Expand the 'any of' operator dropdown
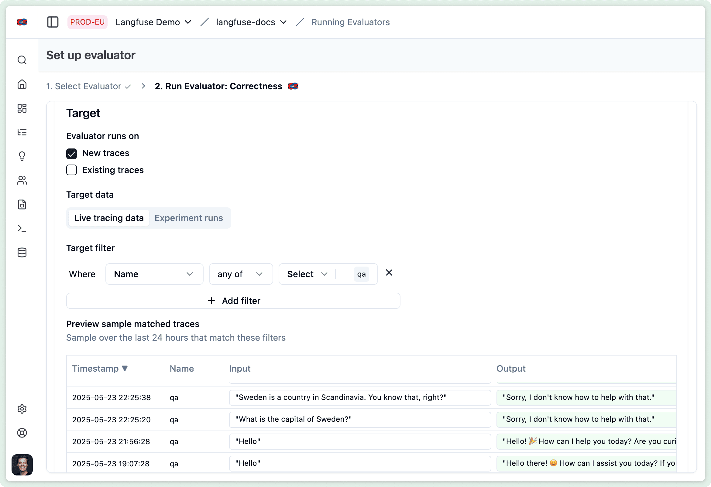The width and height of the screenshot is (711, 487). 240,274
